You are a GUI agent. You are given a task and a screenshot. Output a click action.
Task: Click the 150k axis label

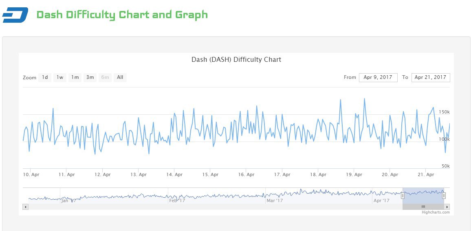pos(444,112)
